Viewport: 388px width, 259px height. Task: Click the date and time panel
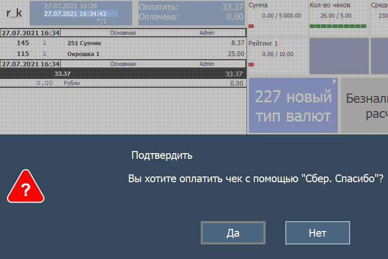click(x=81, y=13)
